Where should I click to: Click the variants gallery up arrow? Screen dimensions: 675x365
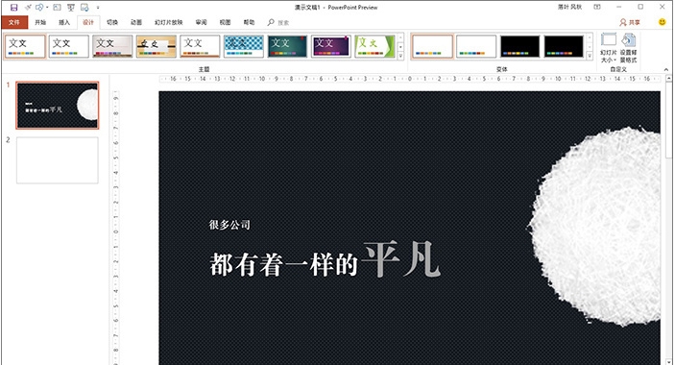pyautogui.click(x=590, y=38)
